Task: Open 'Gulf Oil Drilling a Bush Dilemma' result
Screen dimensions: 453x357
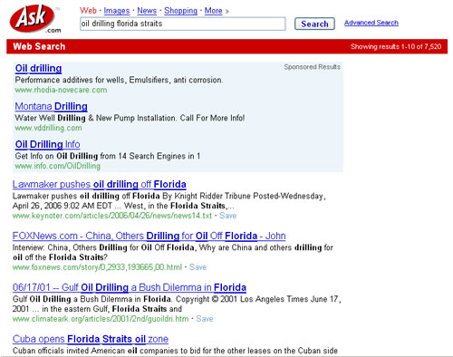Action: coord(130,287)
